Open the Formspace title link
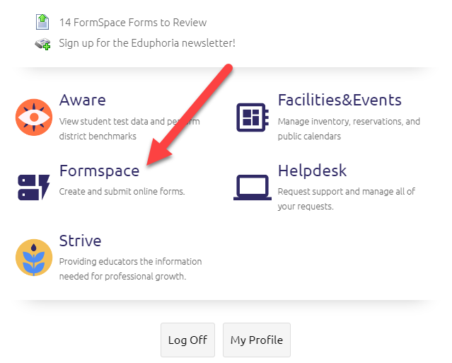Viewport: 452px width, 363px height. click(99, 171)
